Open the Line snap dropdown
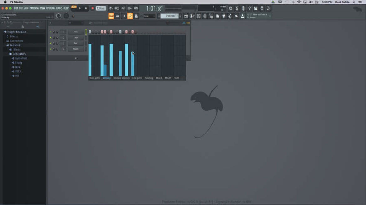 pos(149,16)
